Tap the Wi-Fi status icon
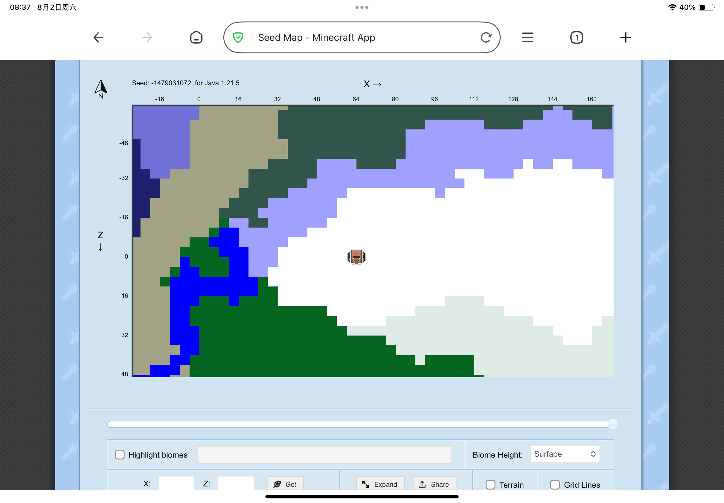 (672, 7)
